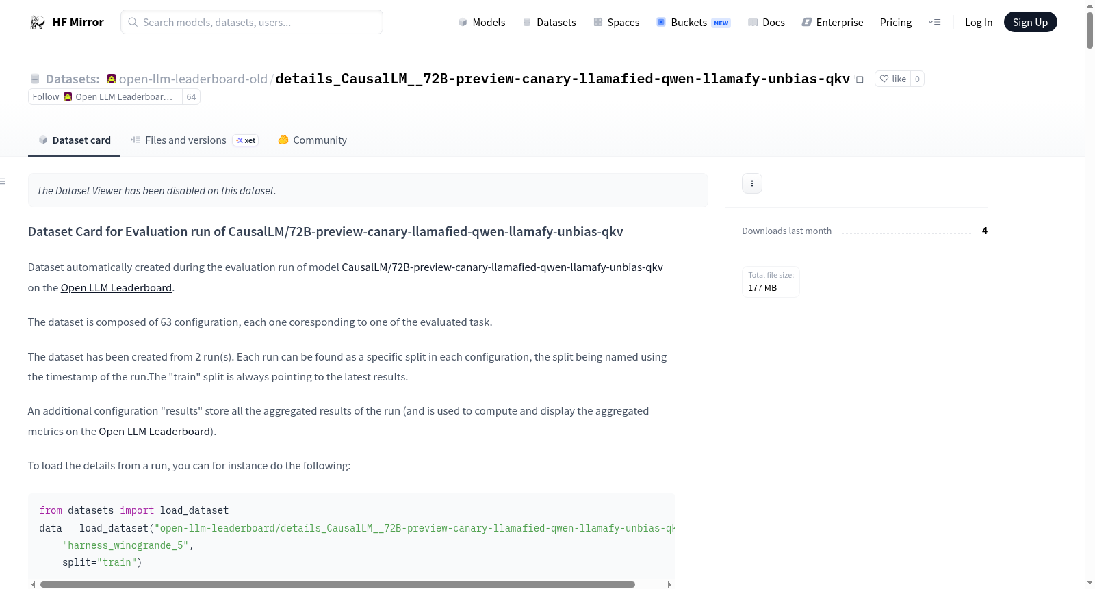
Task: Click the search magnifier icon
Action: tap(133, 22)
